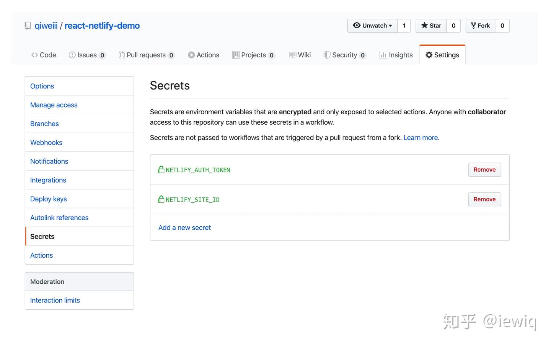The width and height of the screenshot is (551, 346).
Task: Switch to the Security tab
Action: pyautogui.click(x=345, y=55)
